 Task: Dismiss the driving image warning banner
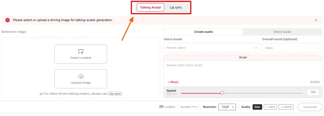316,20
